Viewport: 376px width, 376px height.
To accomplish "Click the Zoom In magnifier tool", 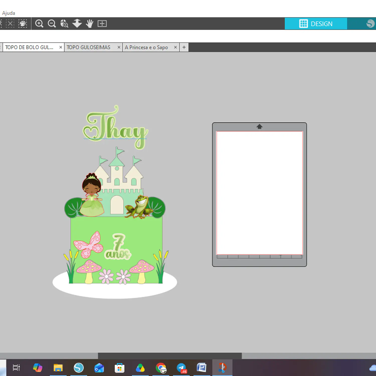I will (x=39, y=24).
